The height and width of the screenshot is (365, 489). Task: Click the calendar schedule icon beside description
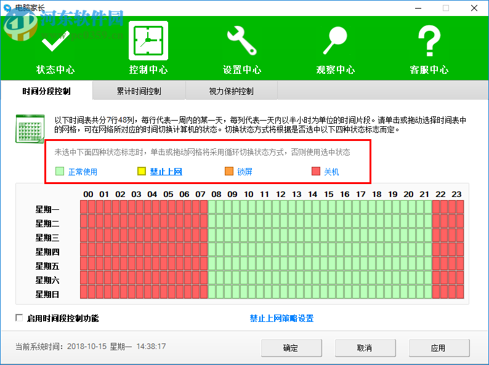[x=30, y=129]
